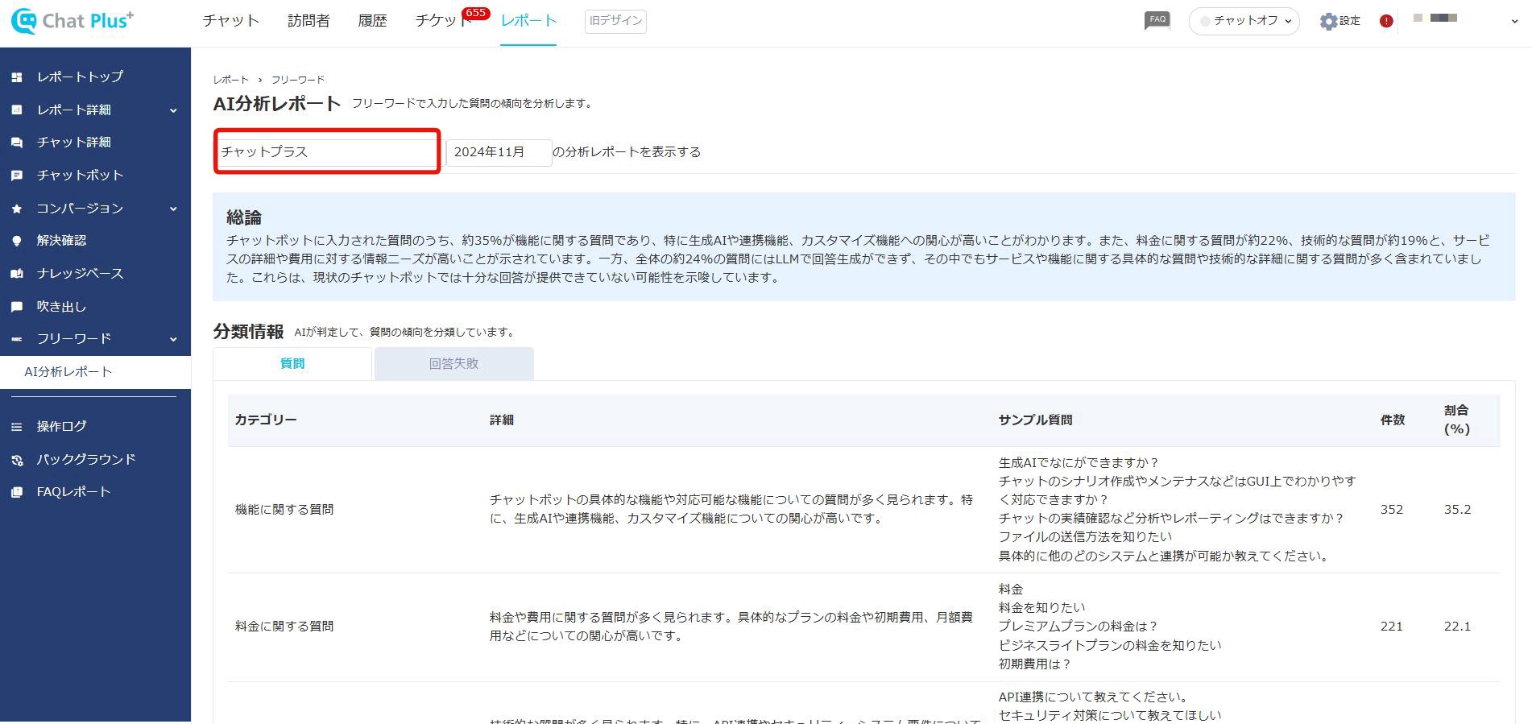
Task: Switch to the 回答失敗 tab
Action: (453, 363)
